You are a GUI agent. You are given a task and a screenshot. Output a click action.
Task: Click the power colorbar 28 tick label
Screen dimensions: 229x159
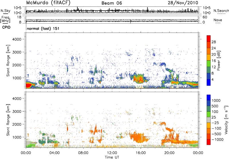click(214, 42)
